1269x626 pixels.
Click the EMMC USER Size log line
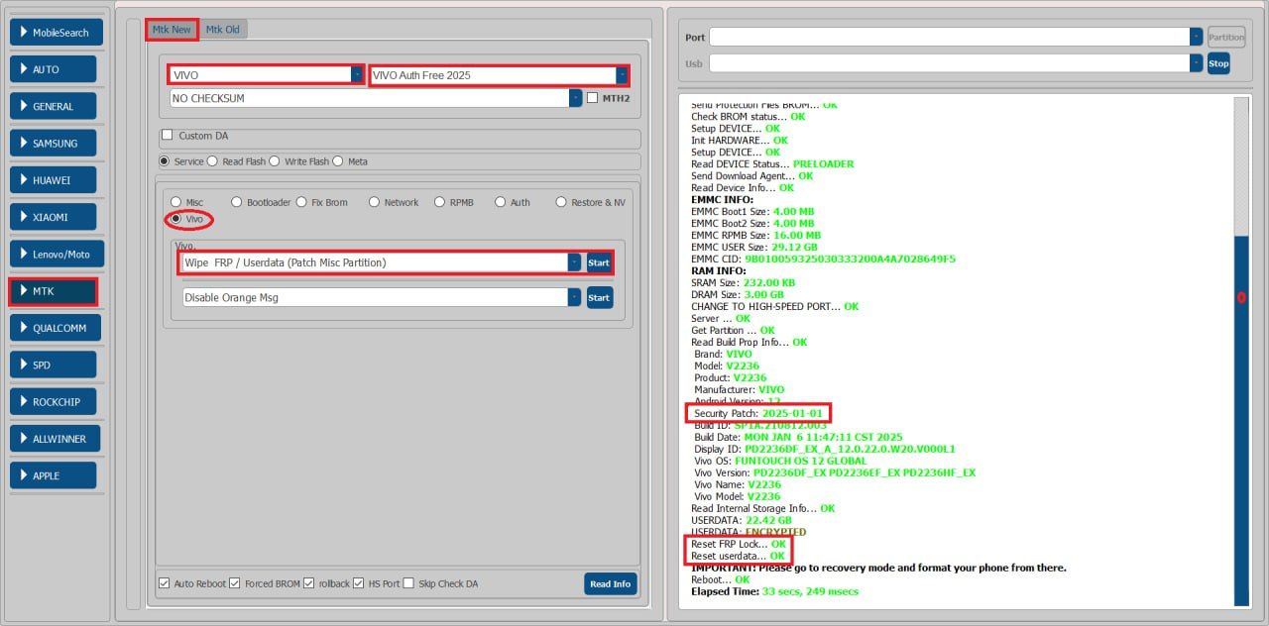click(x=755, y=247)
